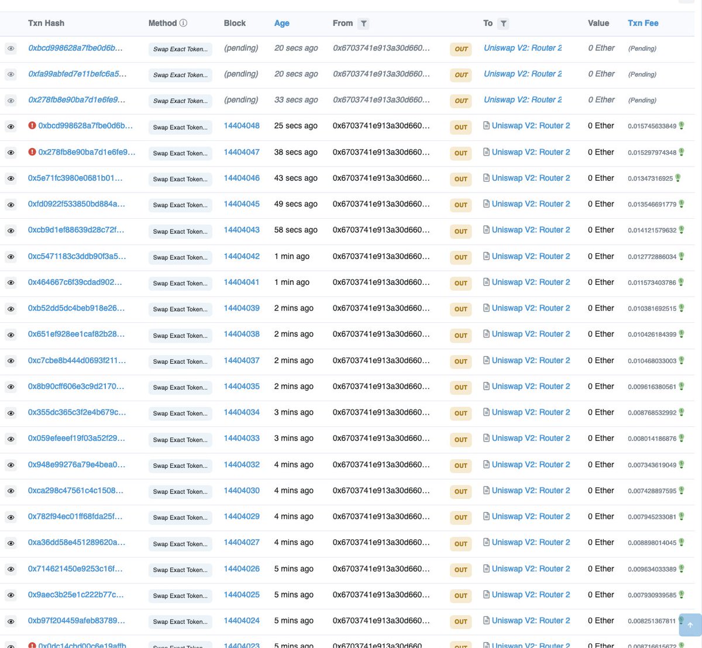Open block 14404048 link
This screenshot has width=702, height=648.
click(x=242, y=126)
